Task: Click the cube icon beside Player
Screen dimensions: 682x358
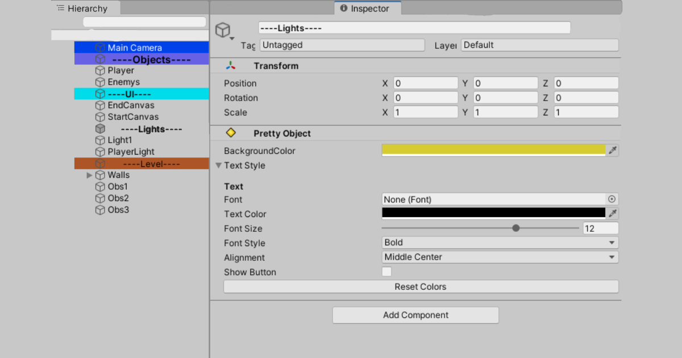Action: (100, 71)
